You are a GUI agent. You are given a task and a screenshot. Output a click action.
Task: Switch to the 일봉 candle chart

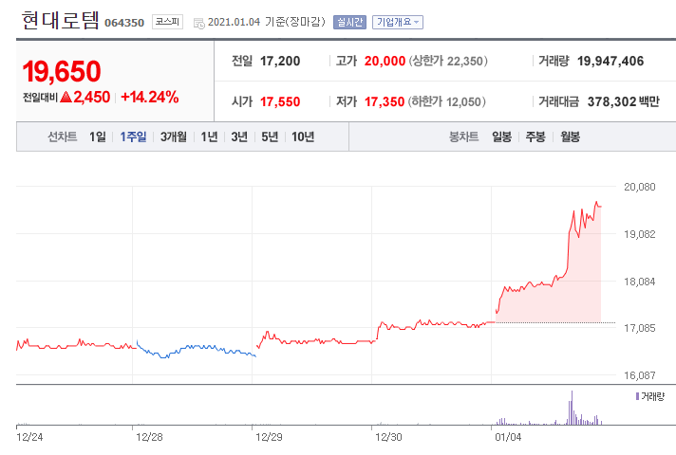pos(502,136)
